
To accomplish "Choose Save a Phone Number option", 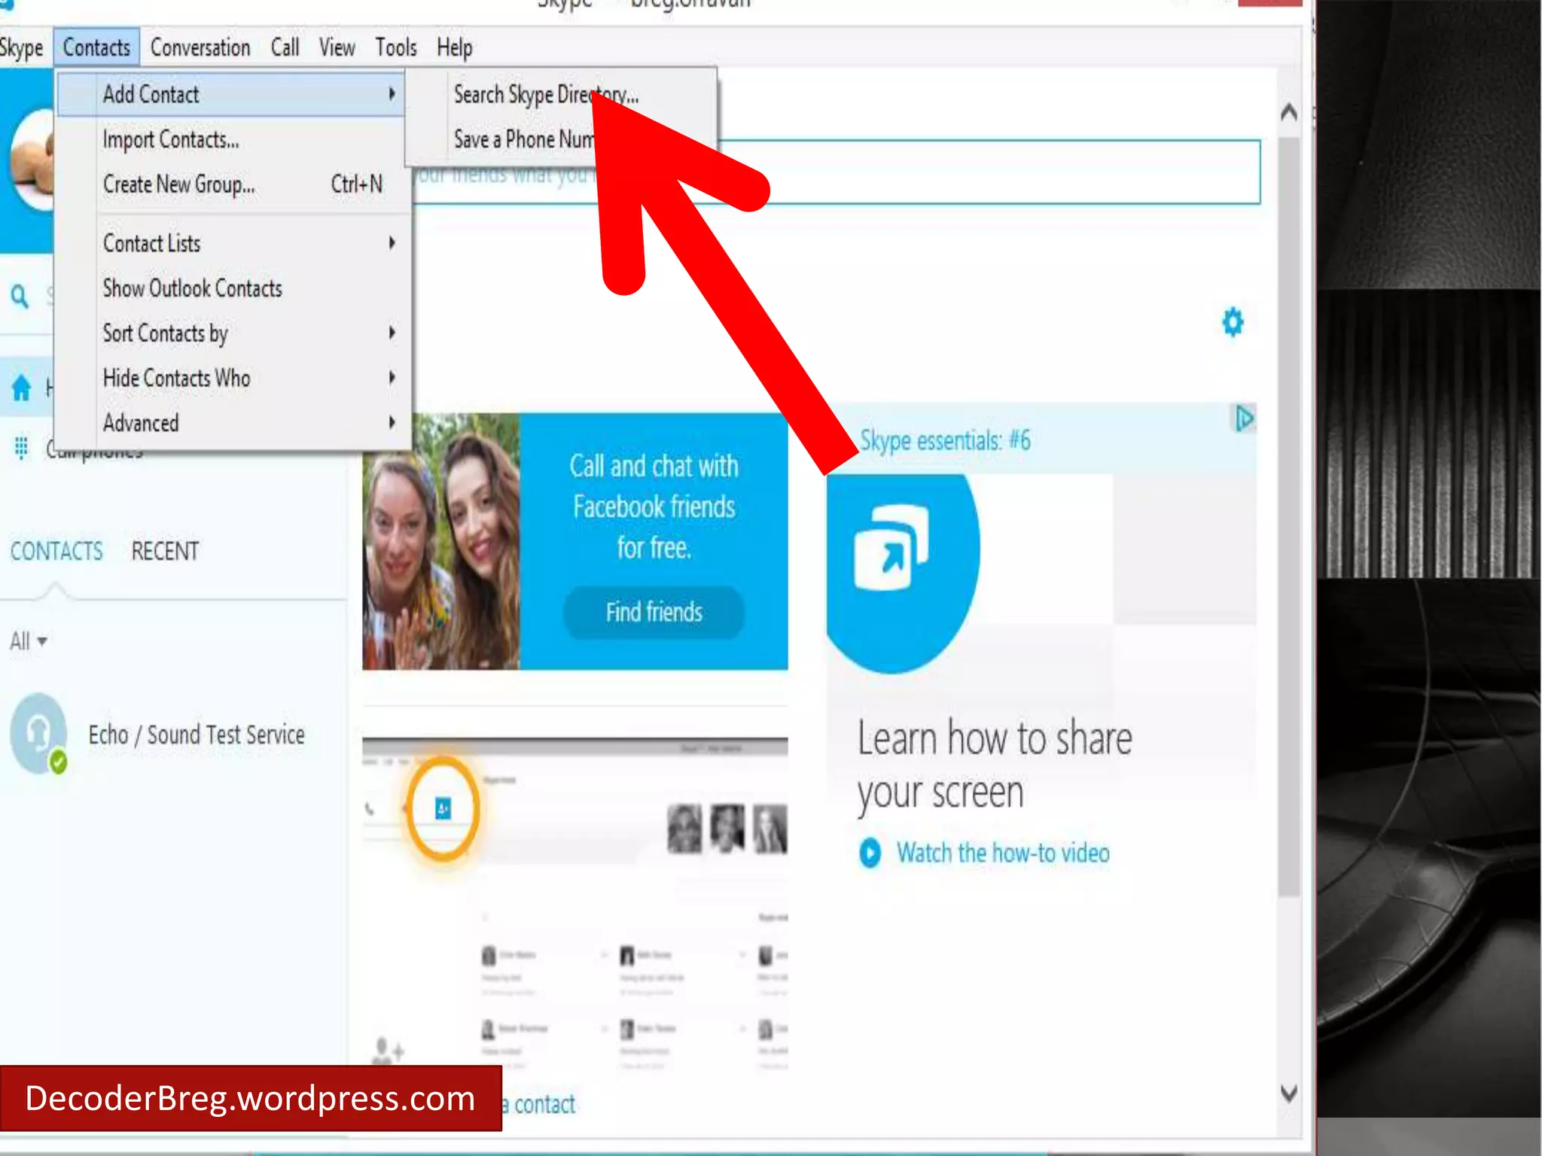I will click(x=525, y=139).
